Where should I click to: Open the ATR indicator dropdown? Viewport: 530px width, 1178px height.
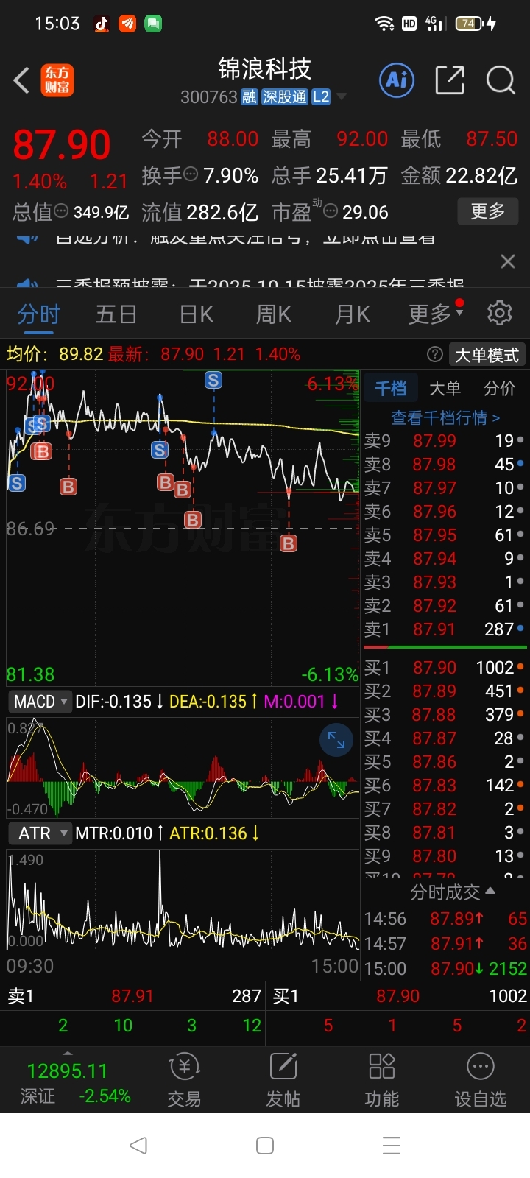[x=40, y=833]
